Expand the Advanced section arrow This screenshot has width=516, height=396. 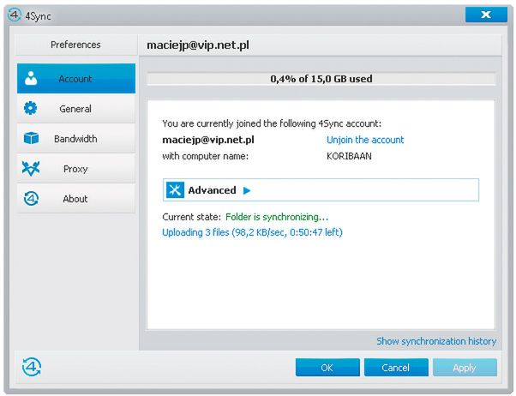(247, 190)
